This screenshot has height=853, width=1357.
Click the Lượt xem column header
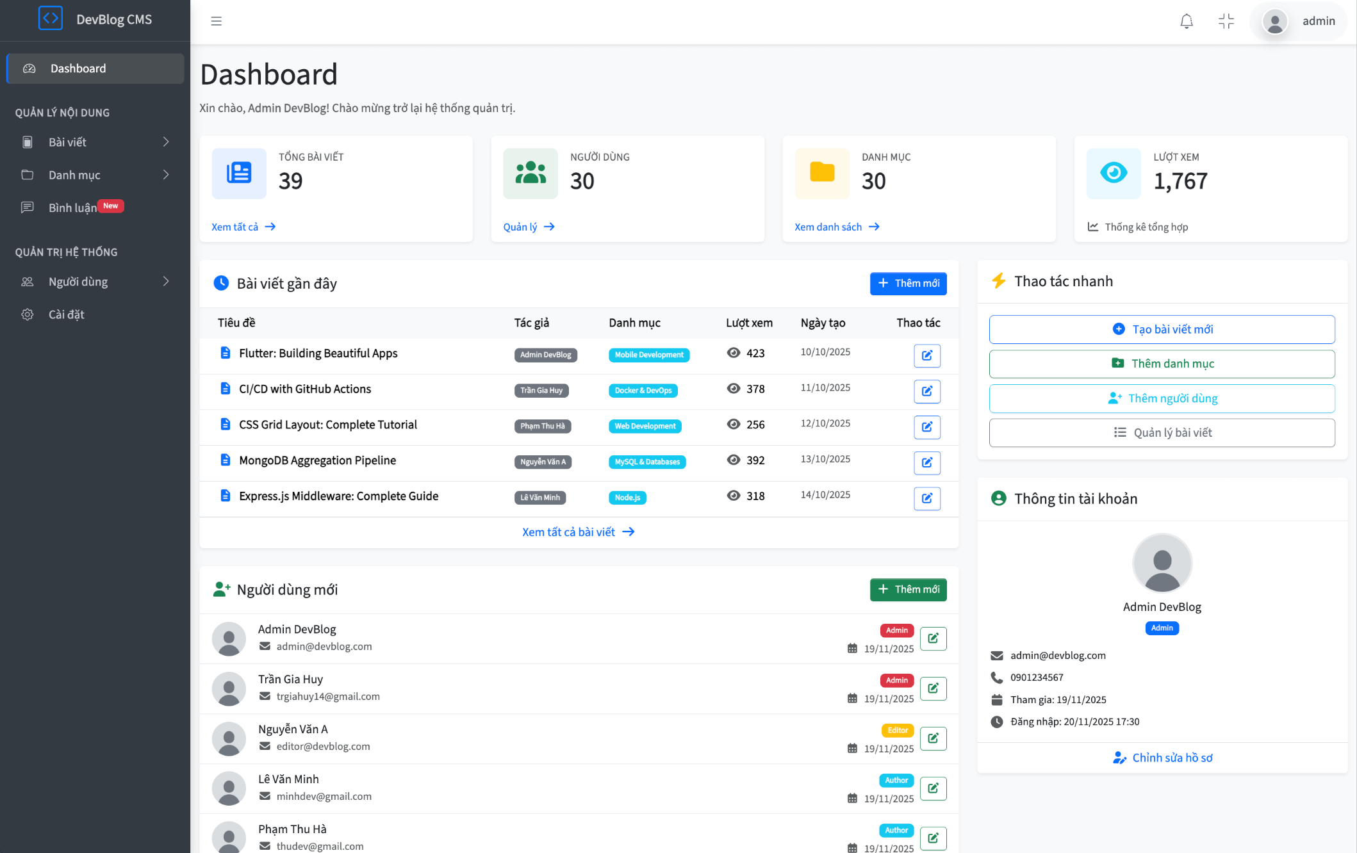pos(749,323)
